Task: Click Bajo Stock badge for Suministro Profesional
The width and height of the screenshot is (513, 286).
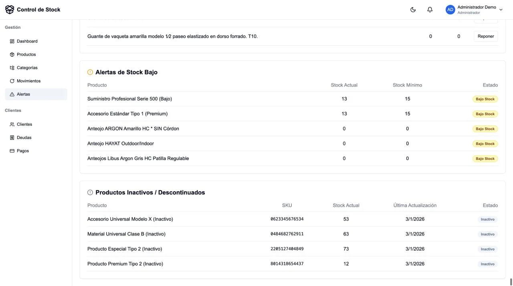Action: click(x=485, y=99)
